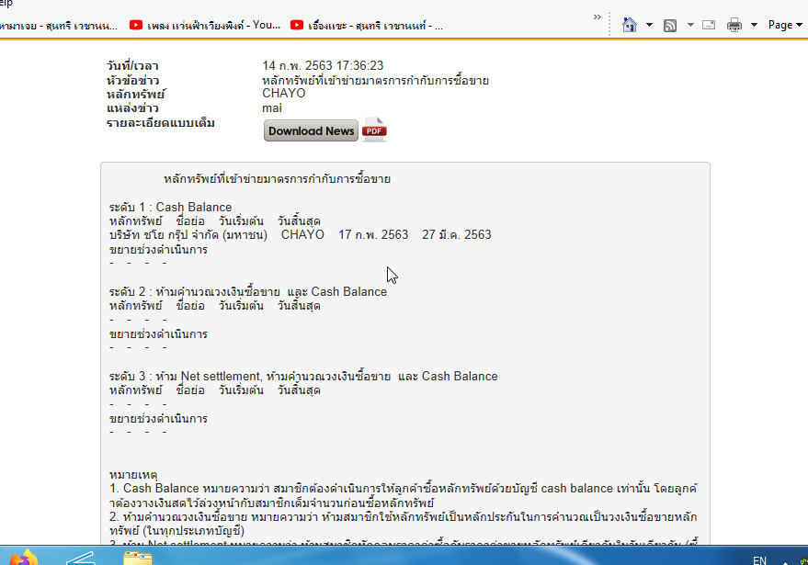Viewport: 808px width, 565px height.
Task: Open the เพลง แว่นฟ้าเวียงพิงค์ YouTube favorite
Action: pos(205,25)
